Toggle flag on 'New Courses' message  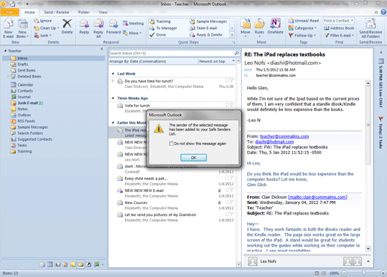(x=232, y=202)
